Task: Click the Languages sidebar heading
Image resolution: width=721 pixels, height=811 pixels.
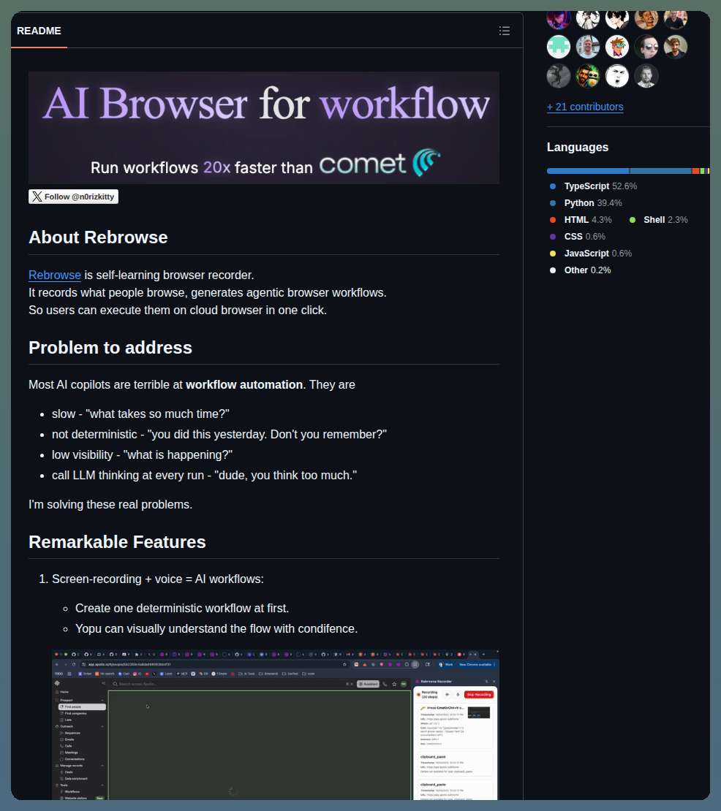Action: (x=578, y=148)
